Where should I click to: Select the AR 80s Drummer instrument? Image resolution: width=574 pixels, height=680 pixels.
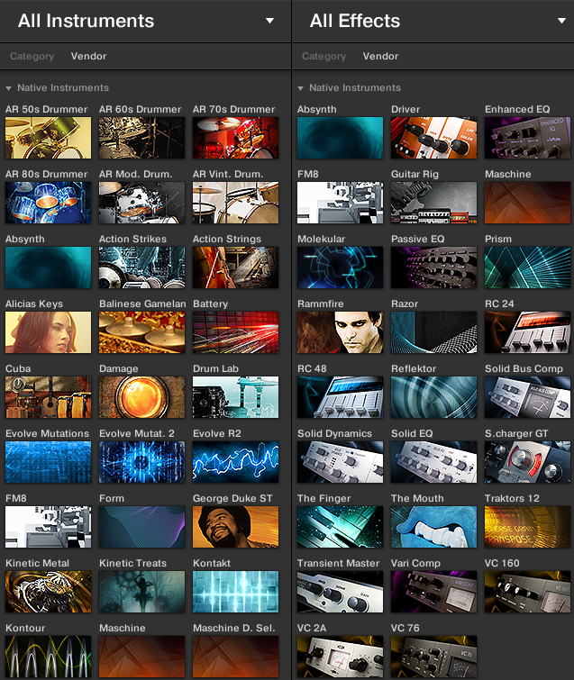48,203
